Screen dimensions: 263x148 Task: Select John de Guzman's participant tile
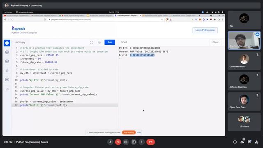pos(244,81)
